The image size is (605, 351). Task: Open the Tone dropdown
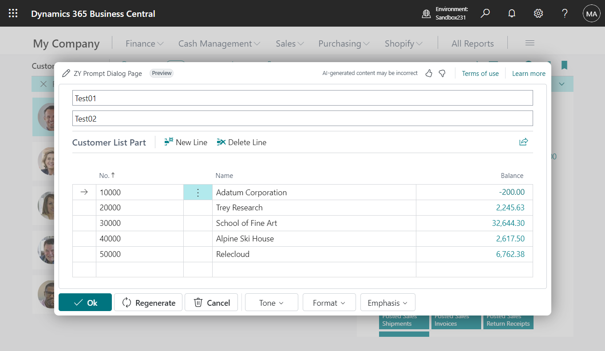coord(271,302)
